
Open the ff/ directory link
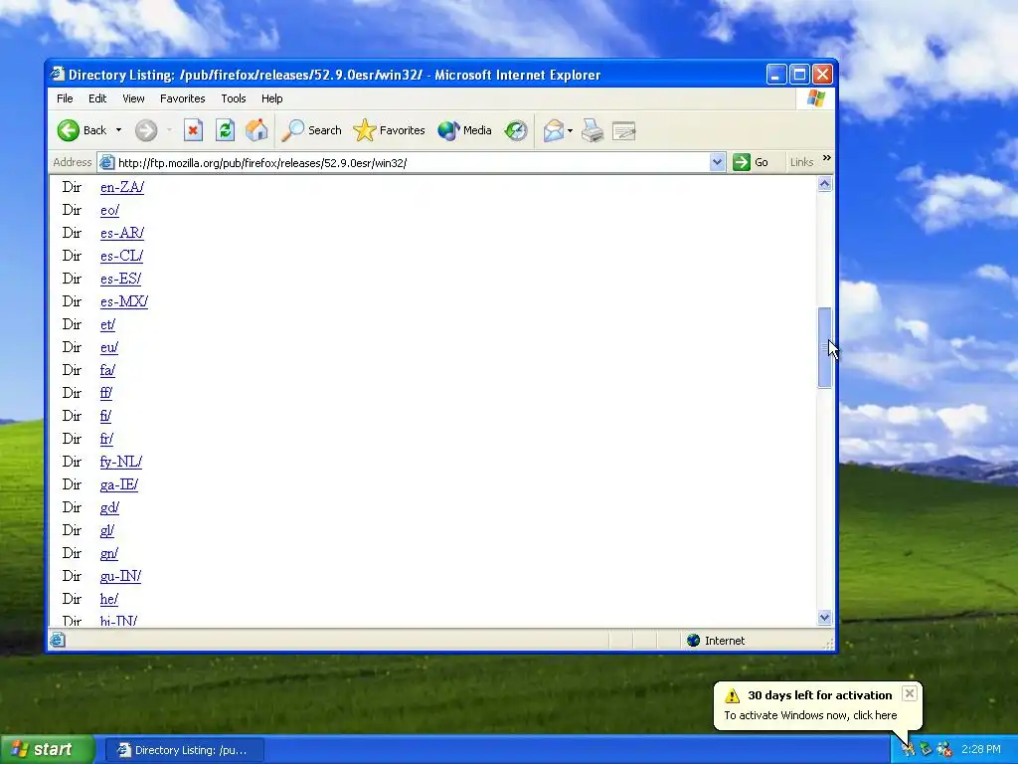point(106,393)
